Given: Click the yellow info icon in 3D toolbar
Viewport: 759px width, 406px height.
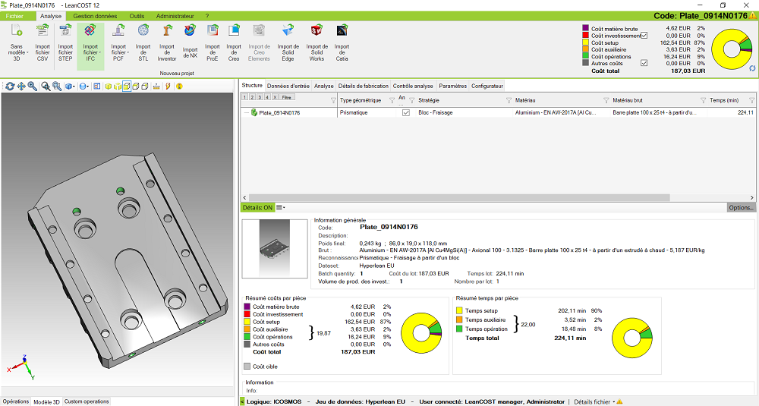Looking at the screenshot, I should [x=179, y=87].
